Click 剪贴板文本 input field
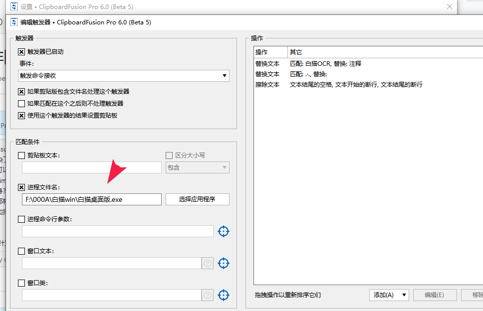Screen dimensions: 483x311 [92, 167]
